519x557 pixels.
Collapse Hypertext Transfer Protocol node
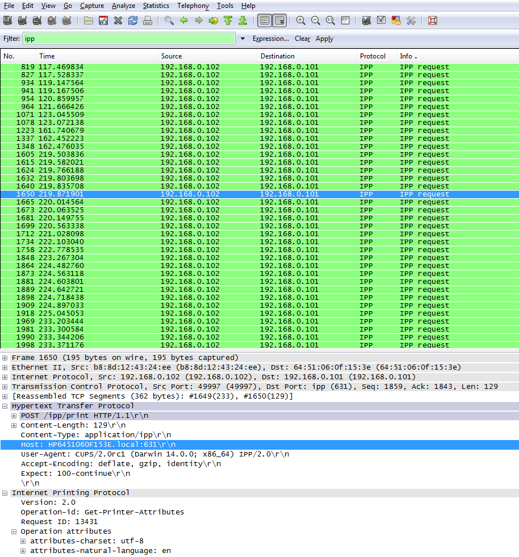point(5,406)
